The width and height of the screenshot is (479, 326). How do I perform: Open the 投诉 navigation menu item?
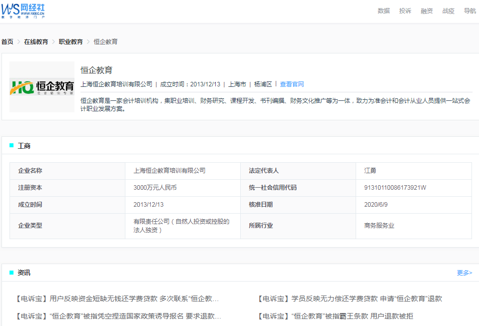[405, 11]
